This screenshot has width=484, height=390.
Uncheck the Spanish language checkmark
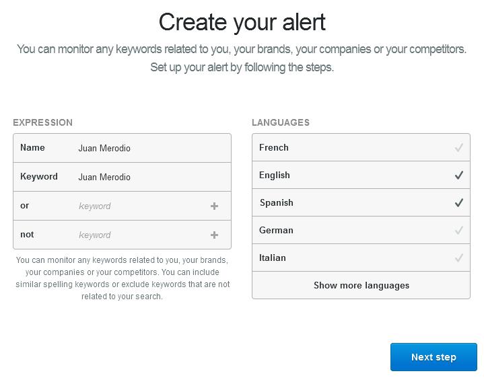(458, 202)
